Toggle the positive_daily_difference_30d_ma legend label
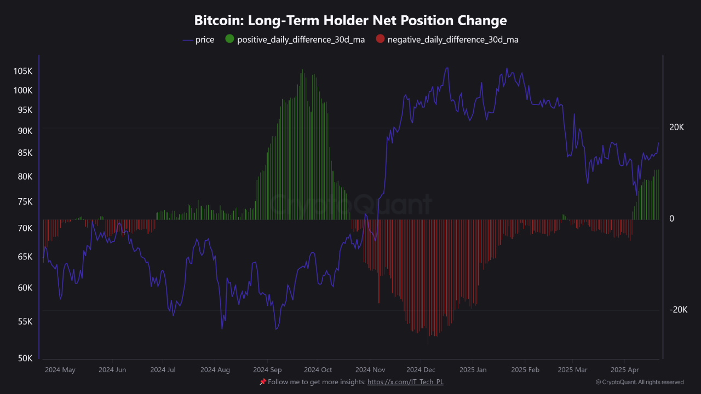 tap(300, 40)
